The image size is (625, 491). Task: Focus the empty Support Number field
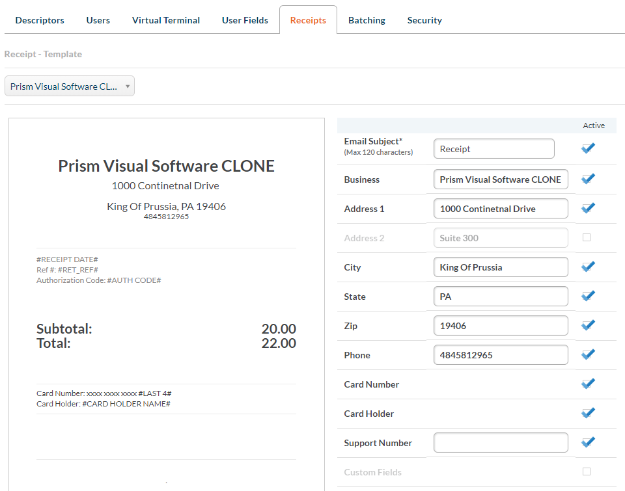(501, 442)
